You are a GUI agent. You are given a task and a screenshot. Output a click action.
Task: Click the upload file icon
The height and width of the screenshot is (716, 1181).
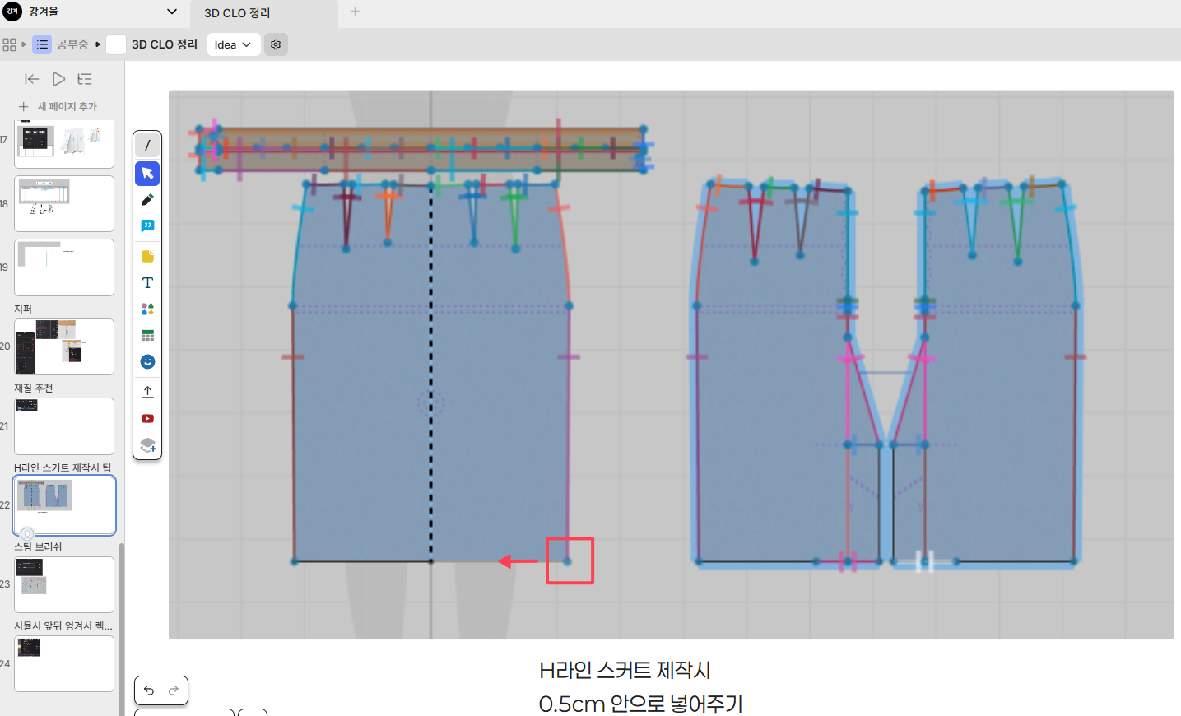(147, 392)
